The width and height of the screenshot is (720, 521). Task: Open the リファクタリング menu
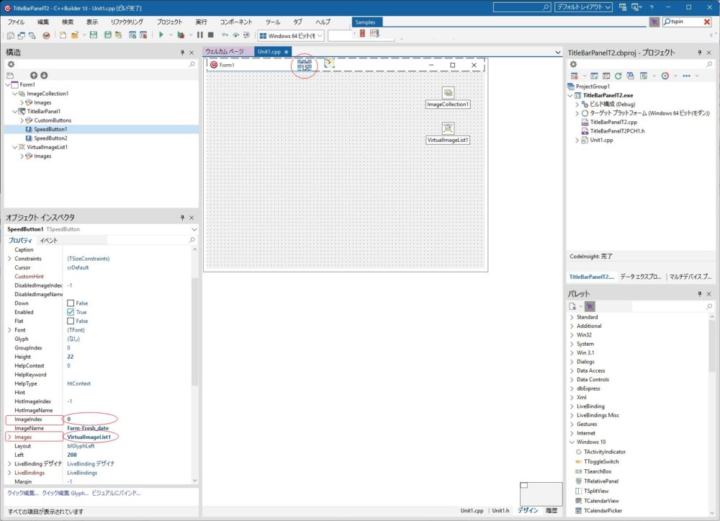127,22
